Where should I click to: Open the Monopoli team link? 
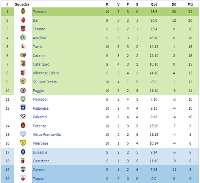click(41, 99)
